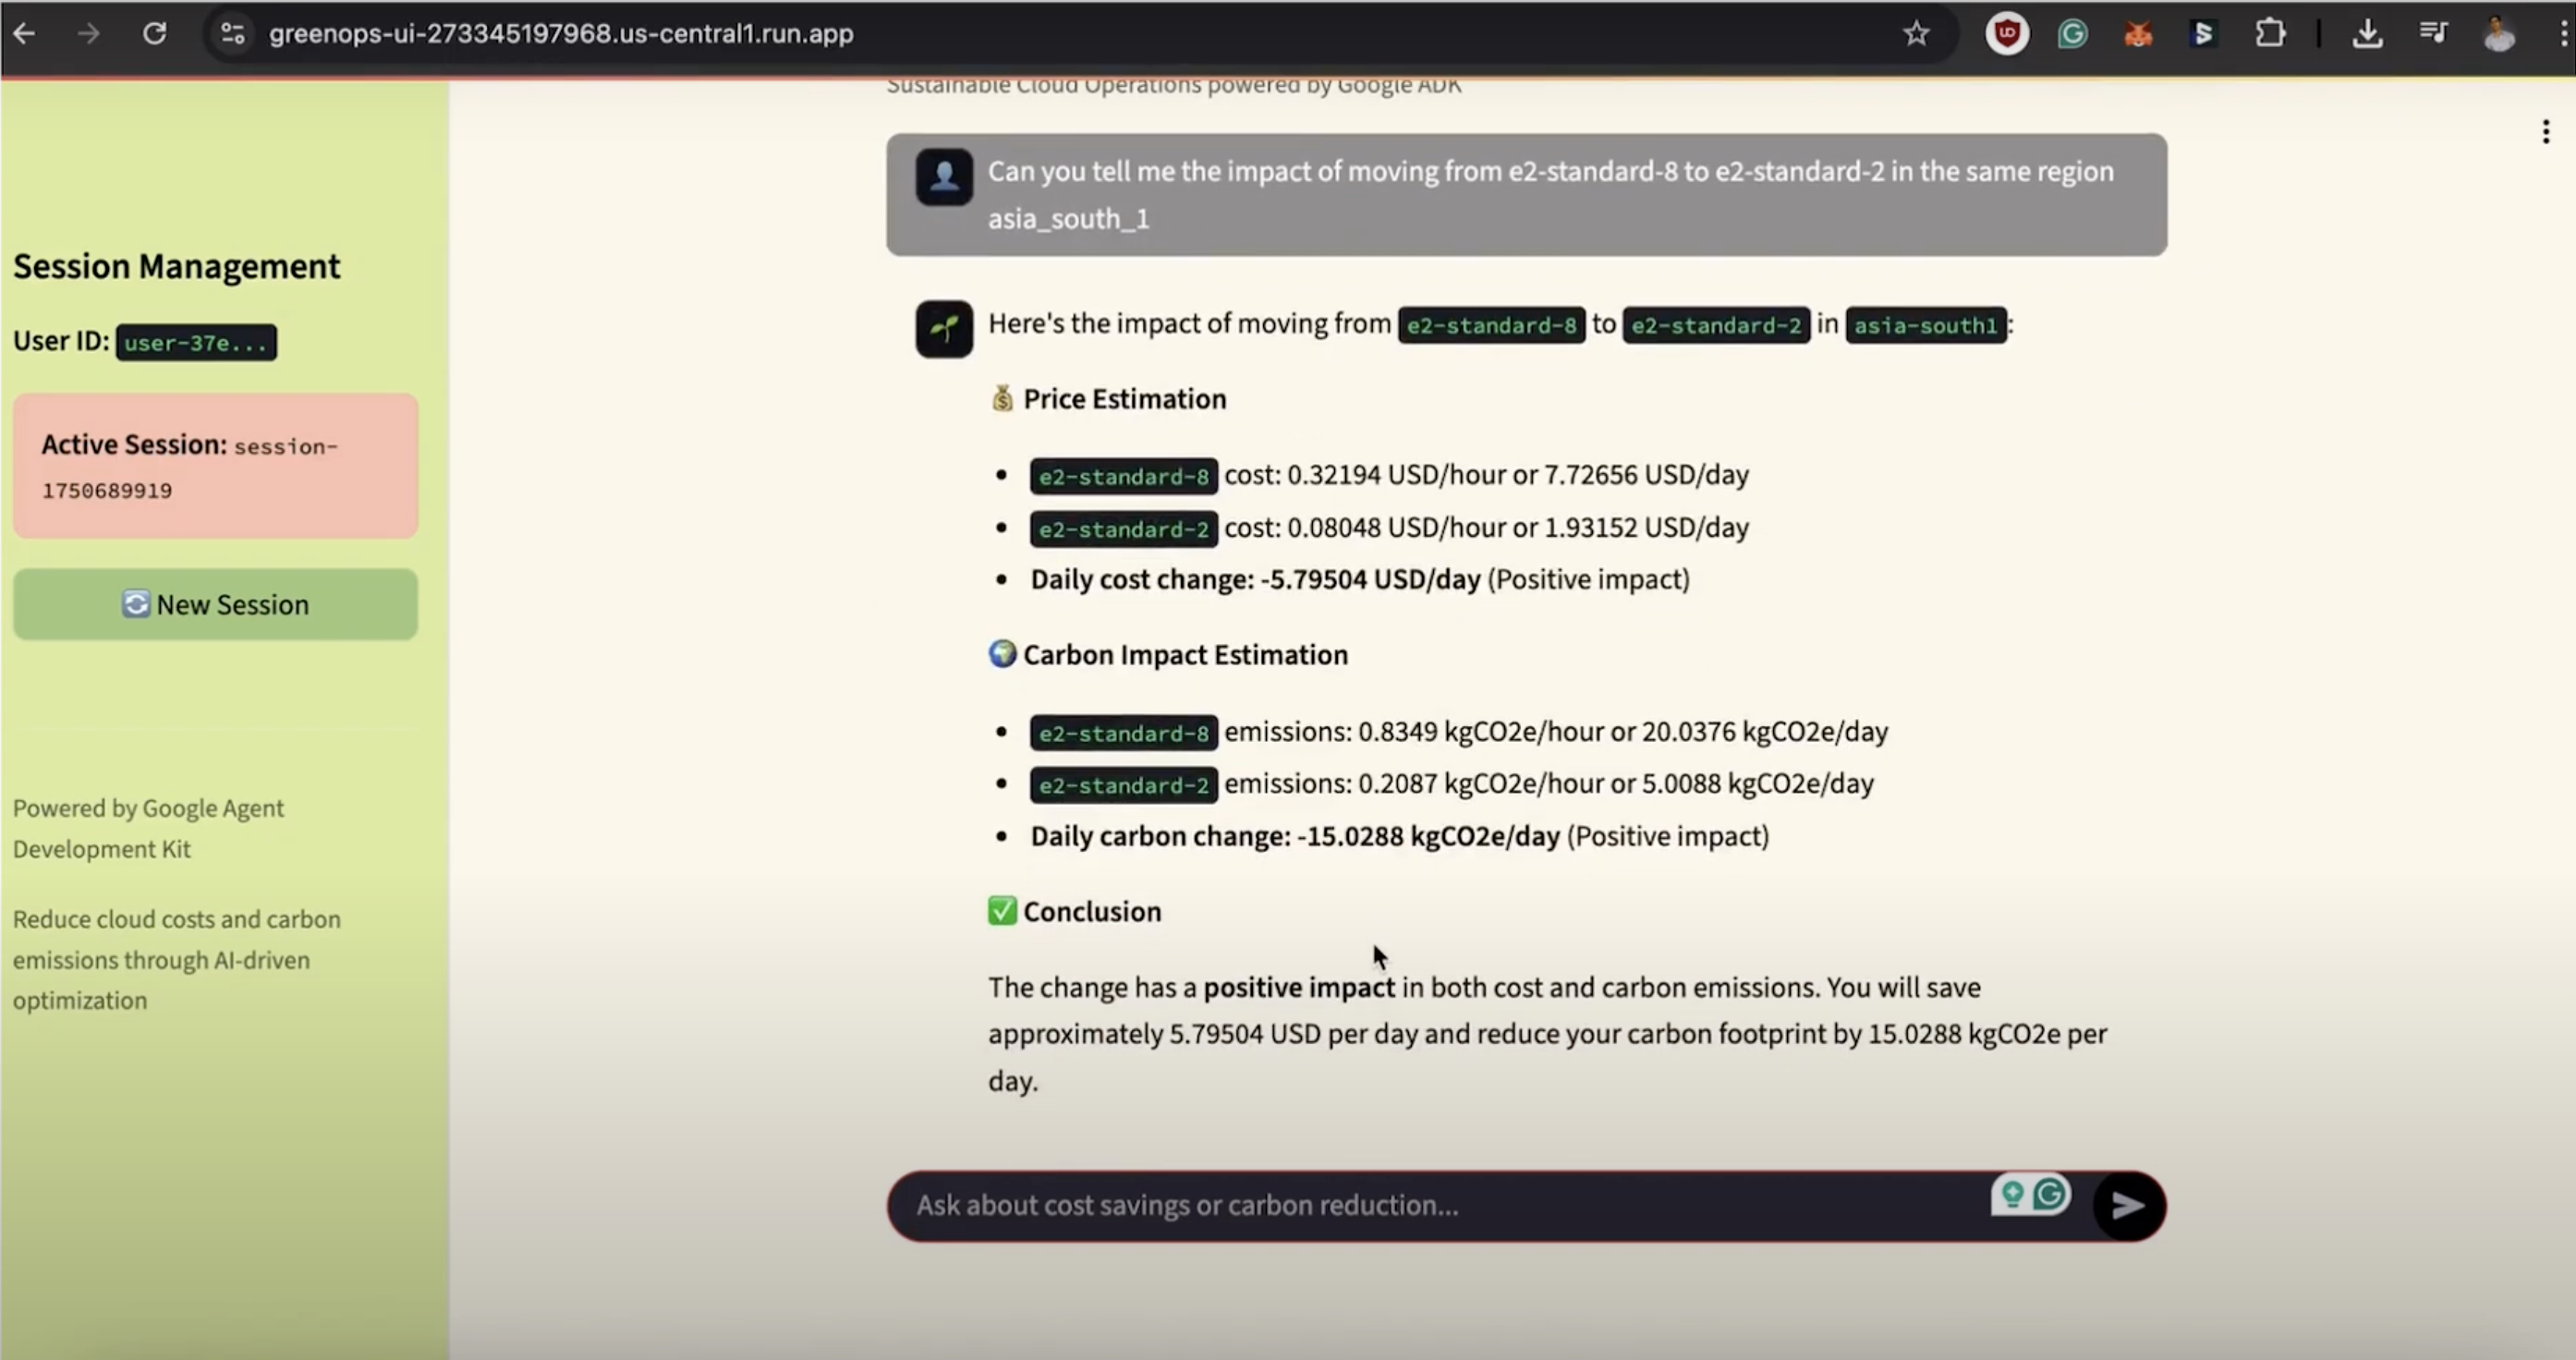Click the user-37e... User ID badge
This screenshot has height=1360, width=2576.
coord(196,343)
